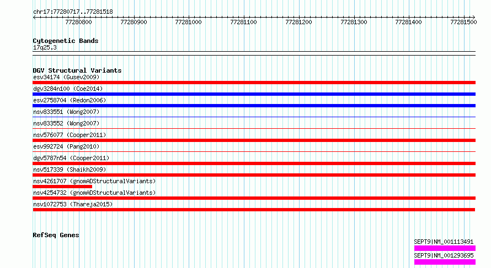Click the short red bar under nsv4261707
491x268 pixels.
pyautogui.click(x=62, y=187)
